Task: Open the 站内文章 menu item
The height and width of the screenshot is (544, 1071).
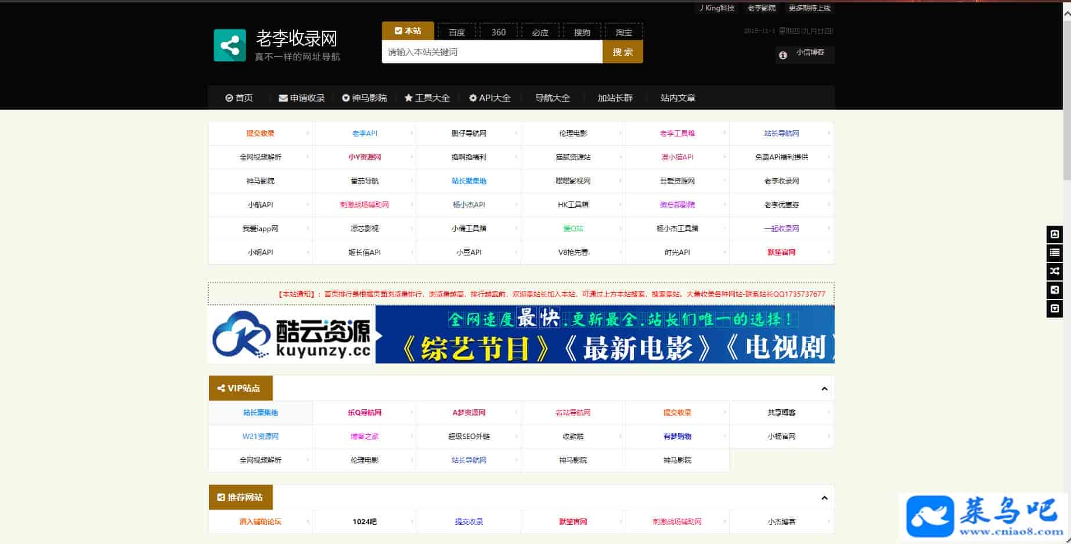Action: [x=678, y=98]
